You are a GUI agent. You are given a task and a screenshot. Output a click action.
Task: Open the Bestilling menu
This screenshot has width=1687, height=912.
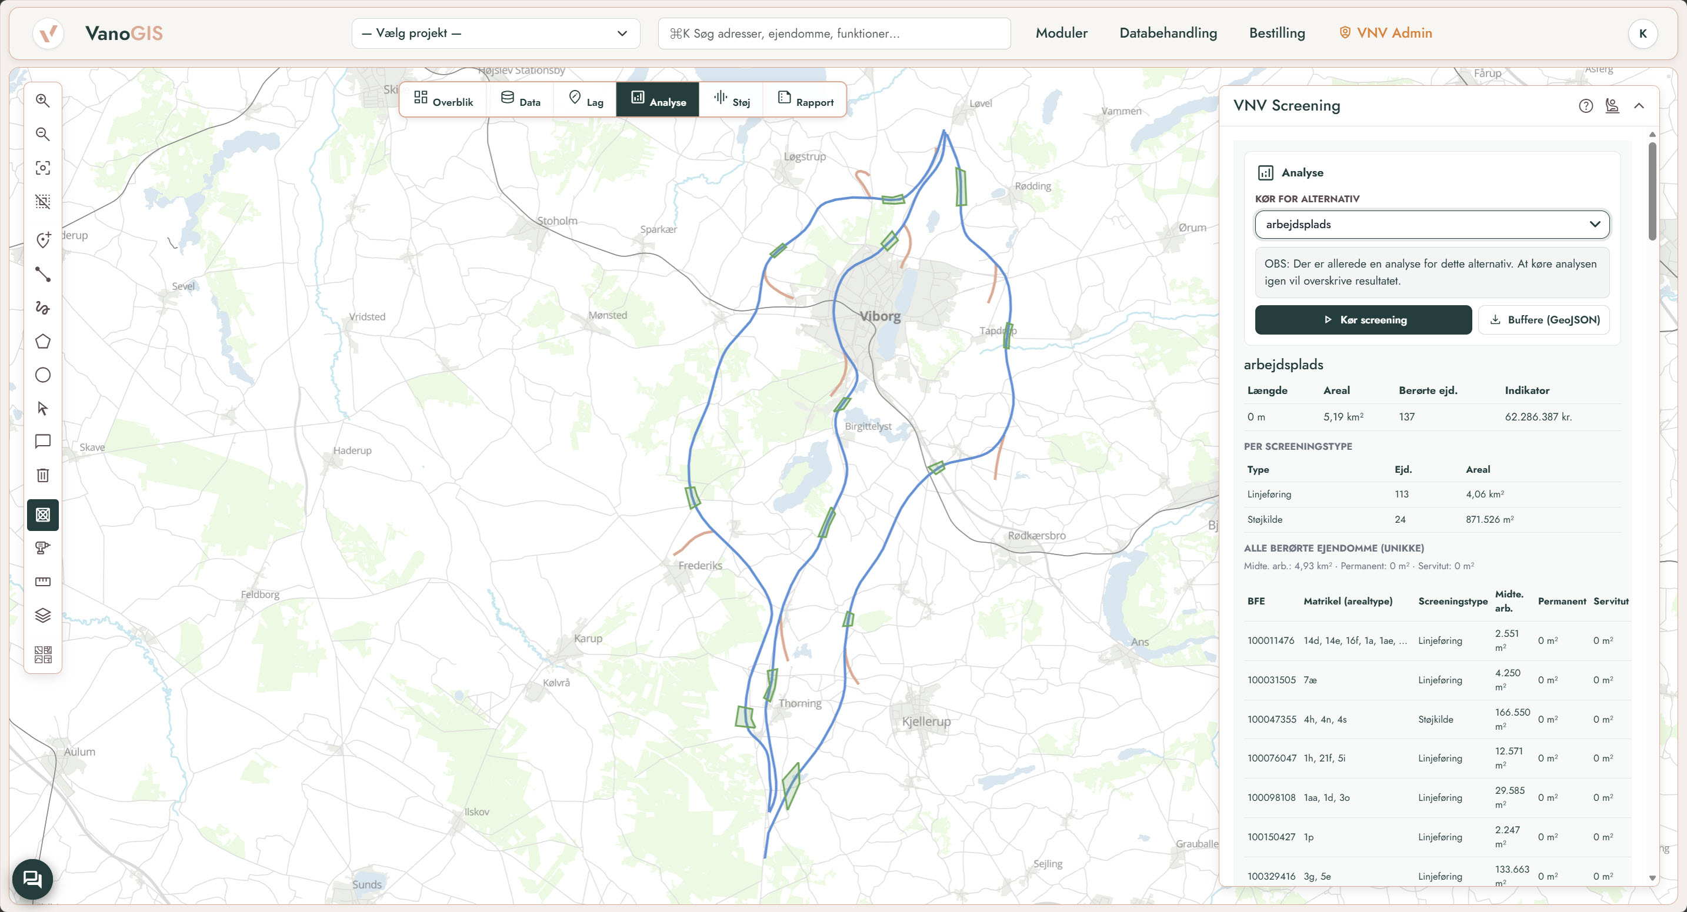pyautogui.click(x=1276, y=33)
